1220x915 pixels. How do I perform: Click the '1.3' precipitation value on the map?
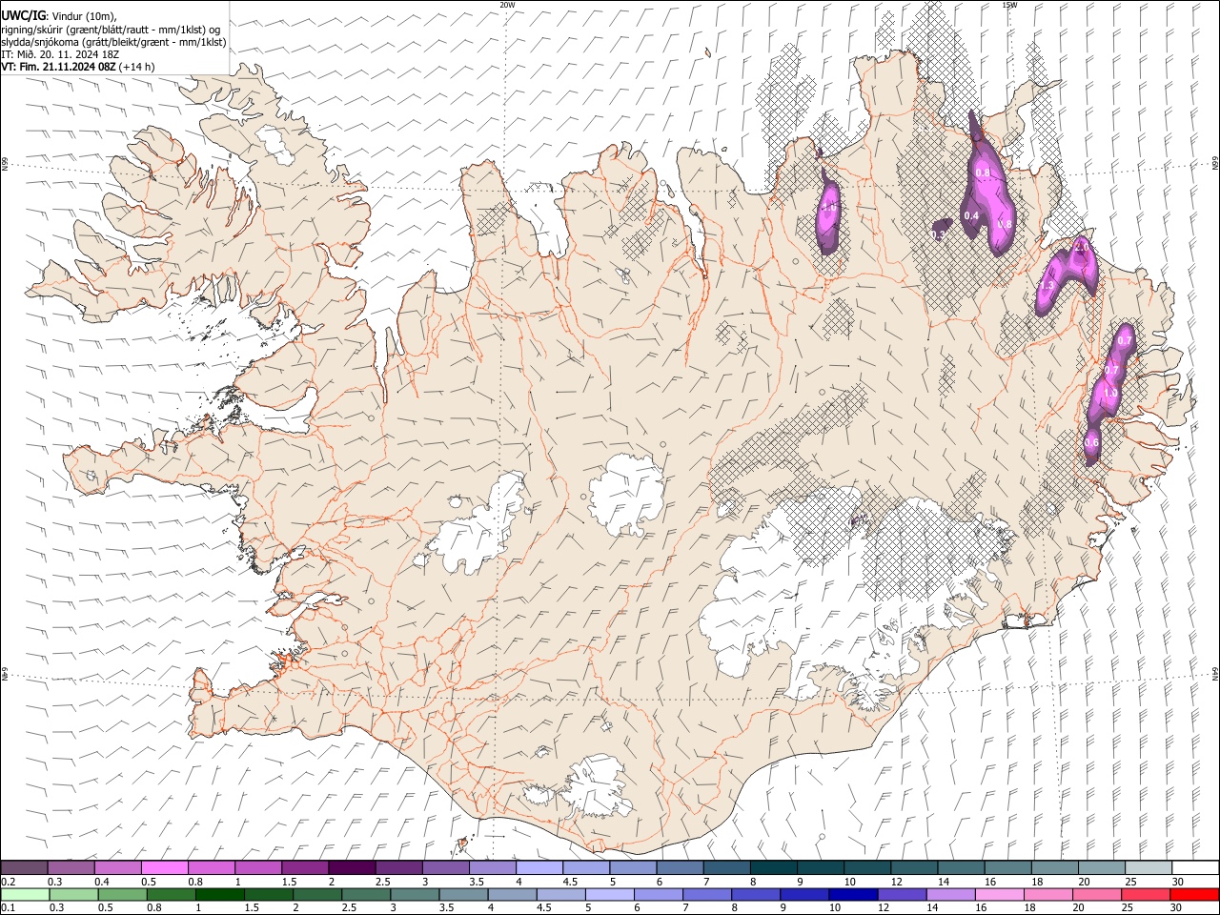click(x=1047, y=285)
